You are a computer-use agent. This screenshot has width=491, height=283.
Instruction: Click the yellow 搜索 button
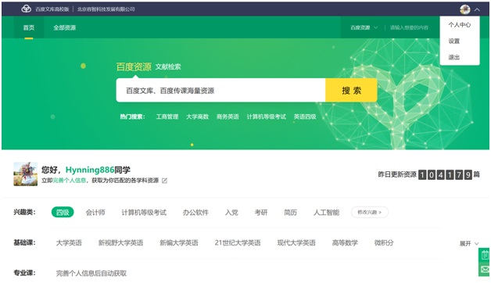(x=351, y=90)
